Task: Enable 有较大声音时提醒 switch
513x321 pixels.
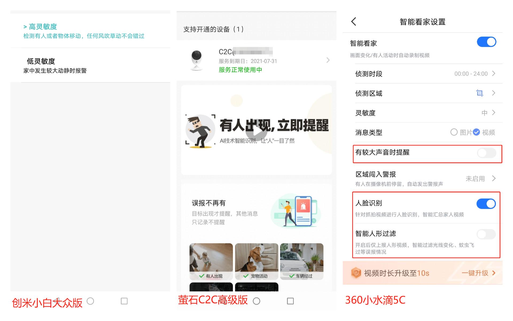Action: point(486,153)
